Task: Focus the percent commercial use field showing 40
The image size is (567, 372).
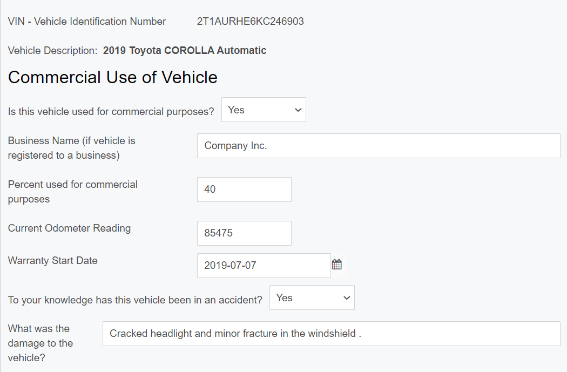Action: point(244,190)
